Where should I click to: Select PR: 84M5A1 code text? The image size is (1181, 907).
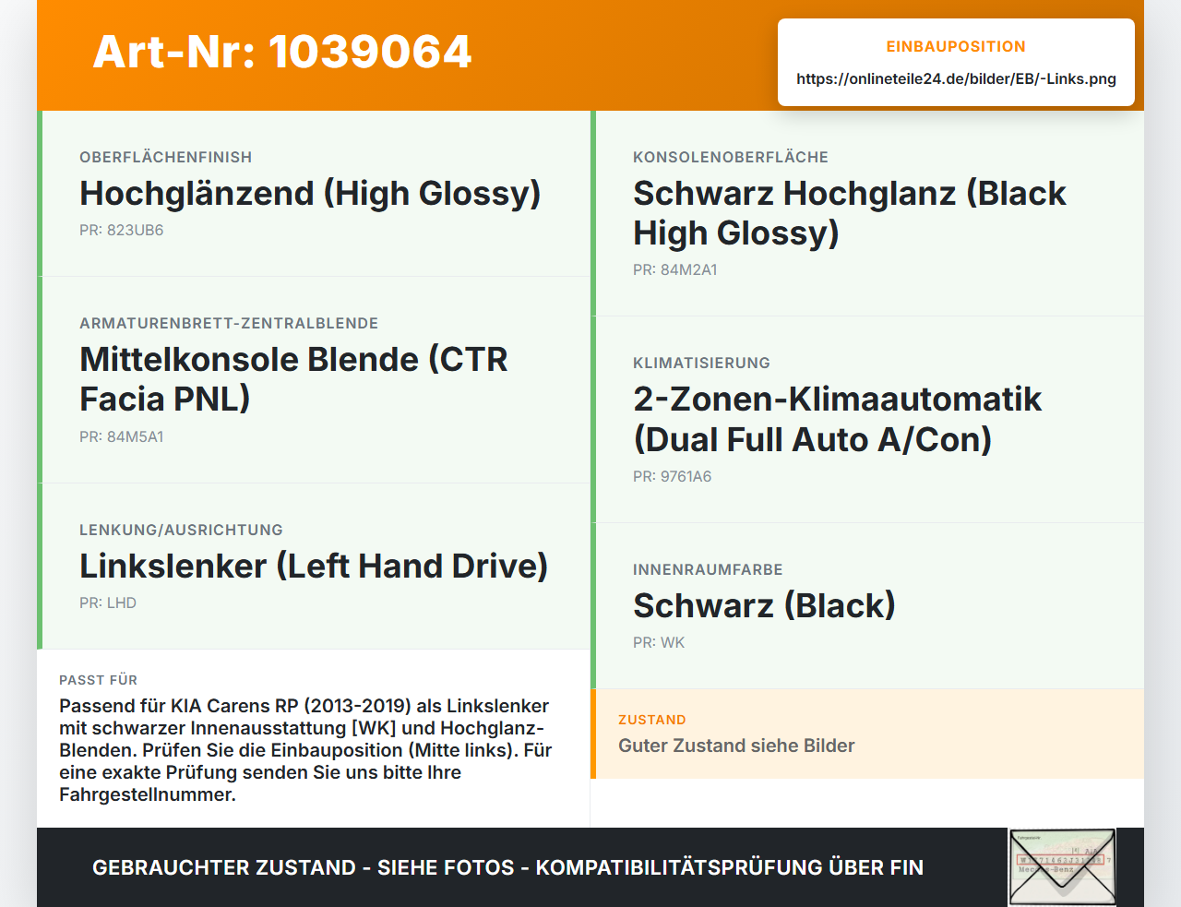pos(122,437)
